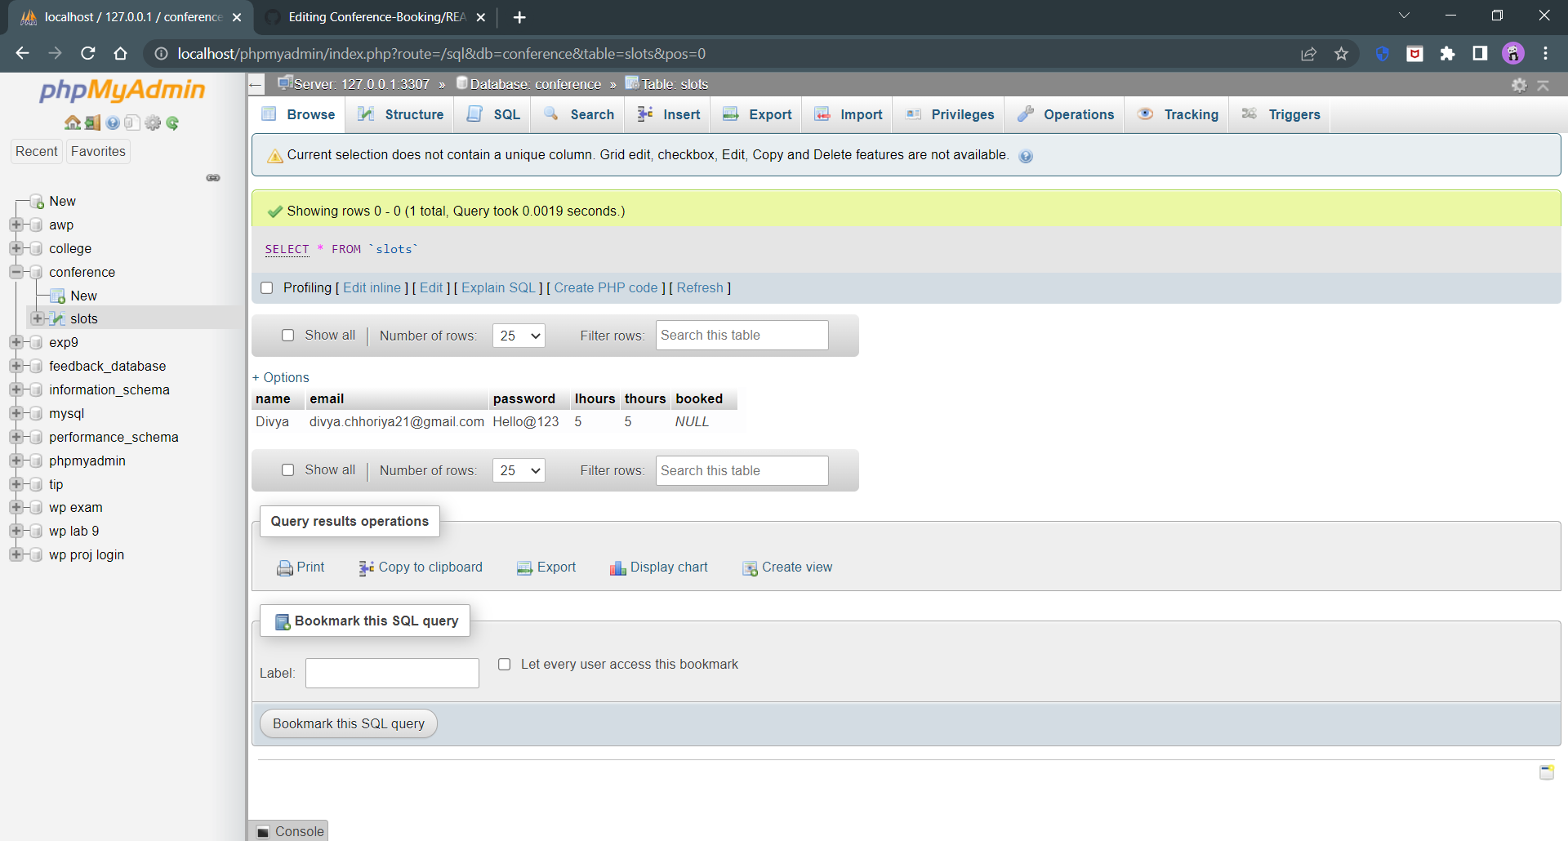Open page-related settings gear at top right
This screenshot has height=841, width=1568.
[x=1519, y=85]
